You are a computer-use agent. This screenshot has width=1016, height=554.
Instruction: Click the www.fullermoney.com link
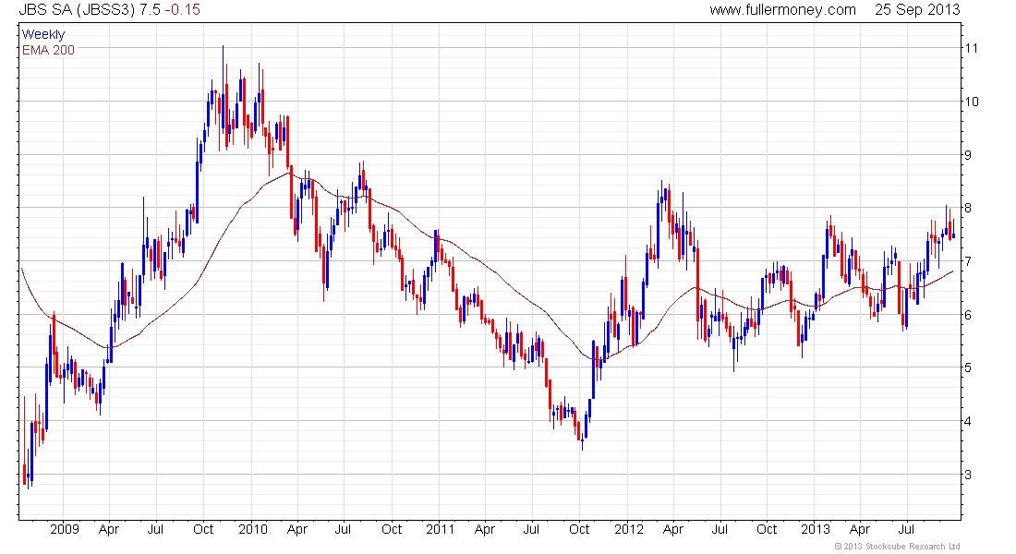(x=782, y=10)
